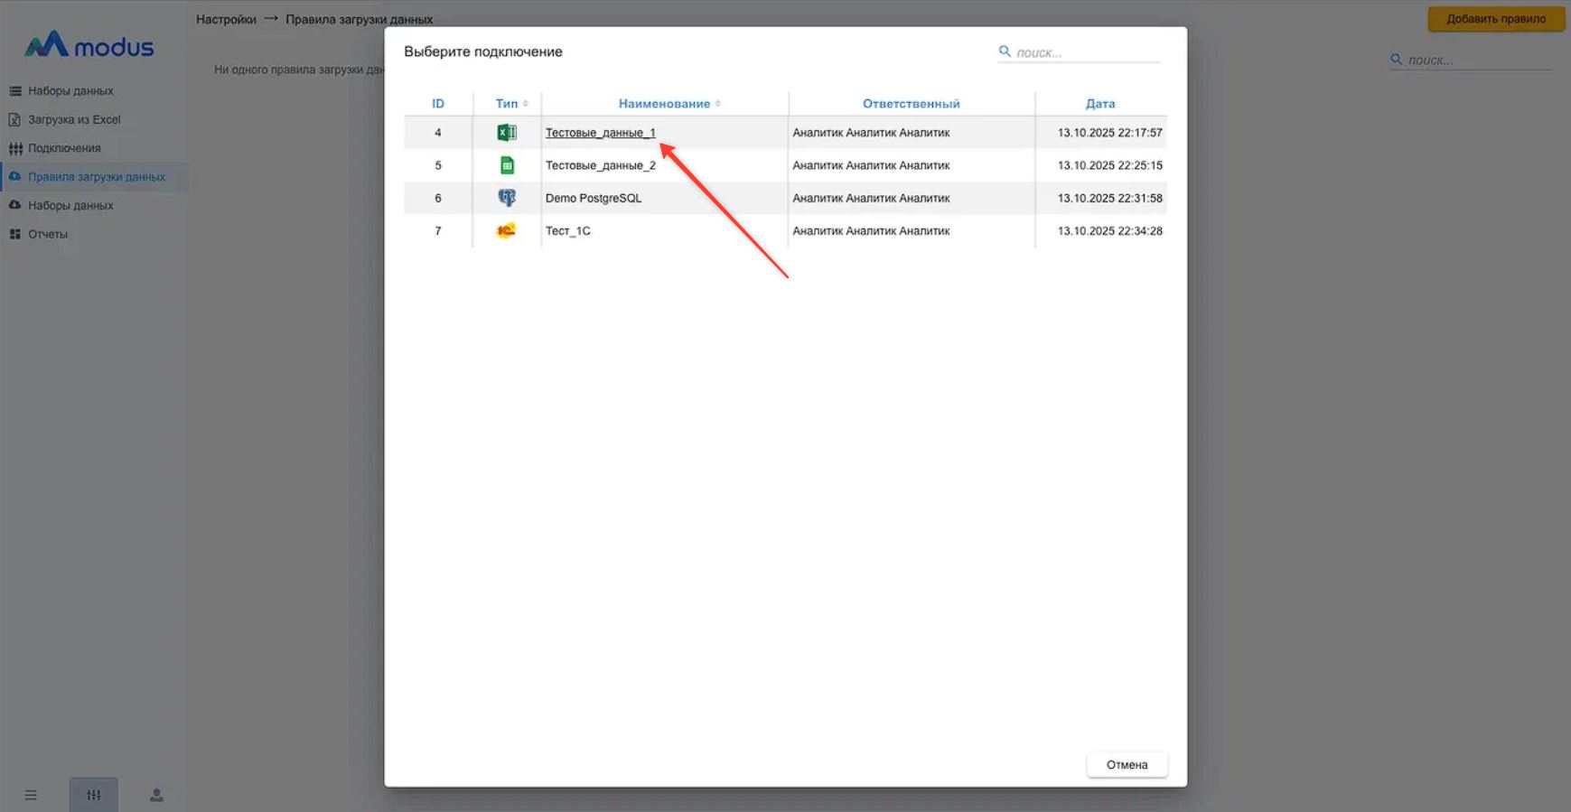
Task: Select the Тестовые_данные_1 connection link
Action: point(600,133)
